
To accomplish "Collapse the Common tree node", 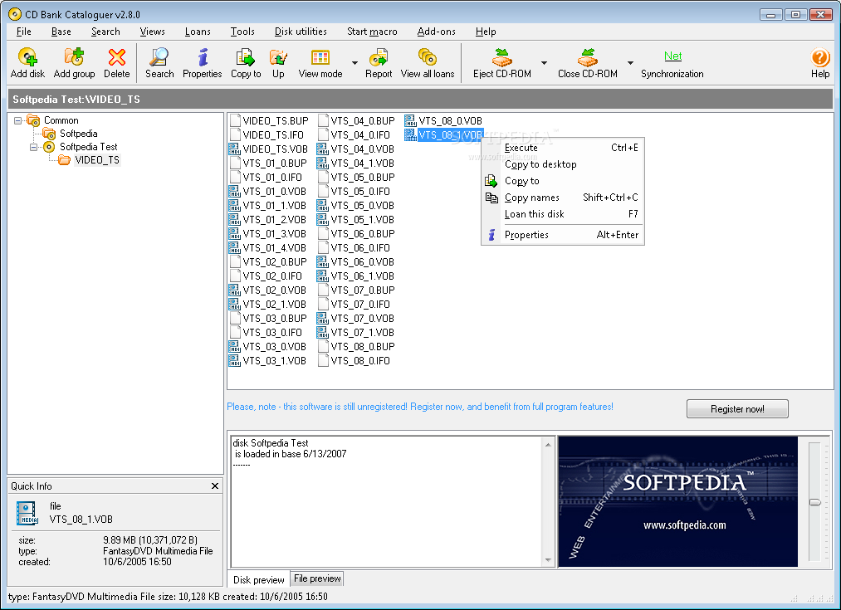I will 17,120.
